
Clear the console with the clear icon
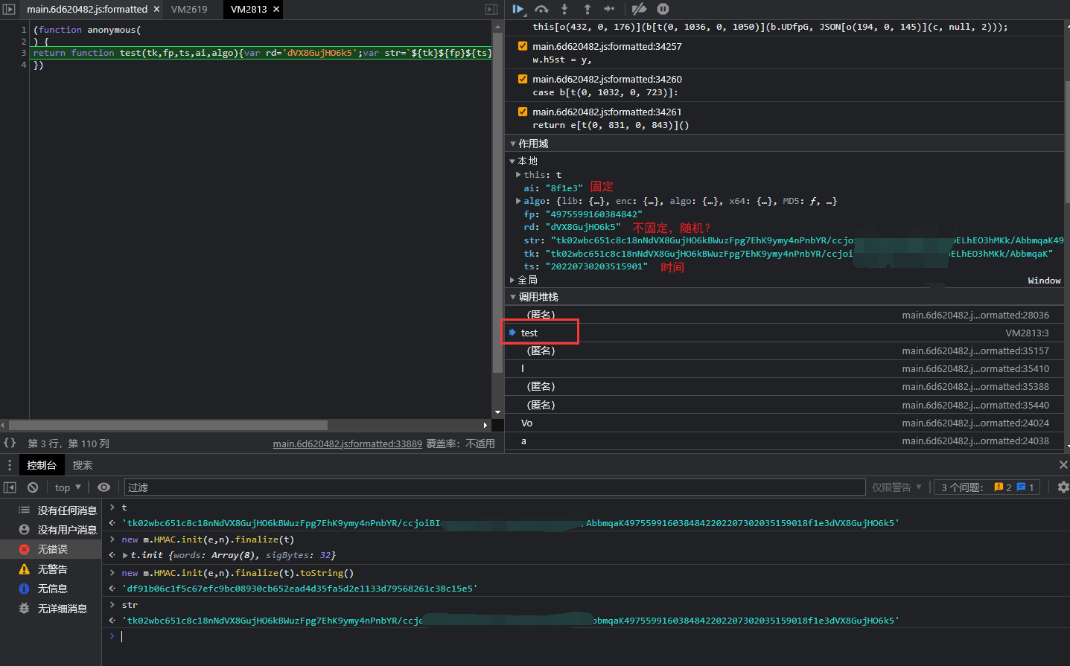(33, 487)
